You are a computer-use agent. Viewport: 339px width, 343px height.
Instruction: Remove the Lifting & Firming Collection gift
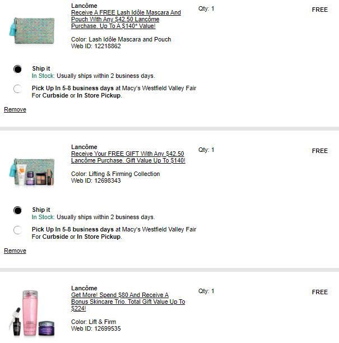(15, 251)
